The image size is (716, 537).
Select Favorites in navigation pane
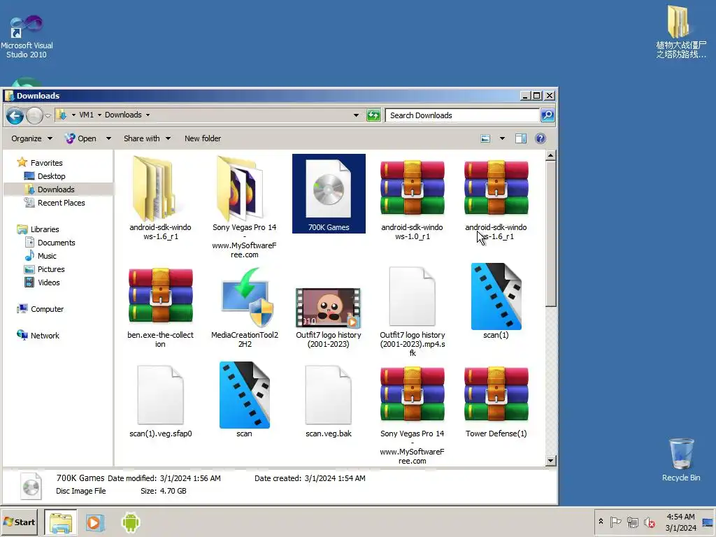40,162
